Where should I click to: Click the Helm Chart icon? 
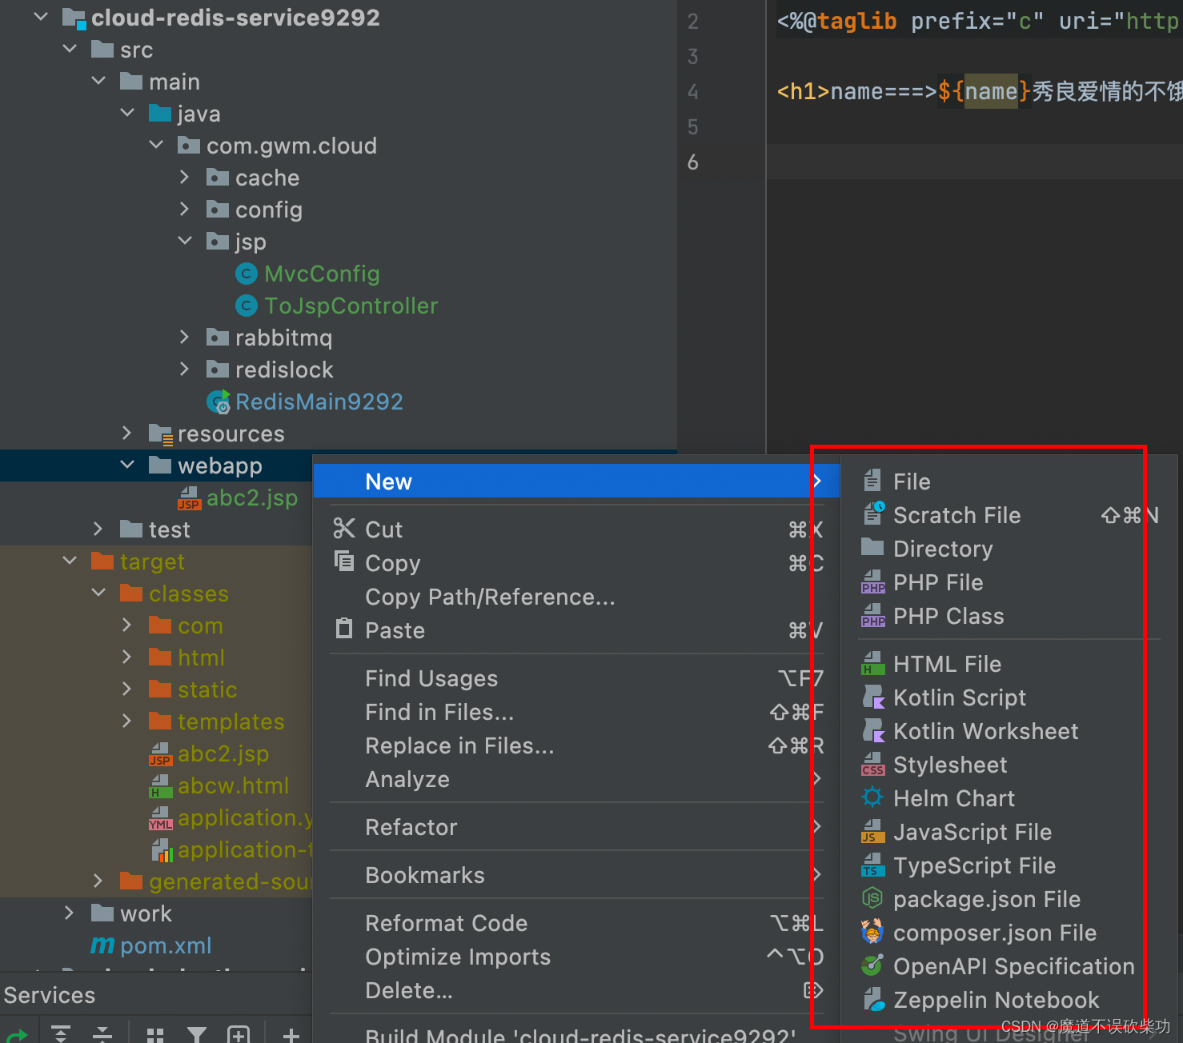point(872,797)
